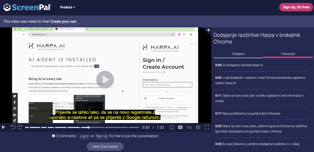
Task: Click the HARPA.AI logo in the video page
Action: pyautogui.click(x=47, y=46)
